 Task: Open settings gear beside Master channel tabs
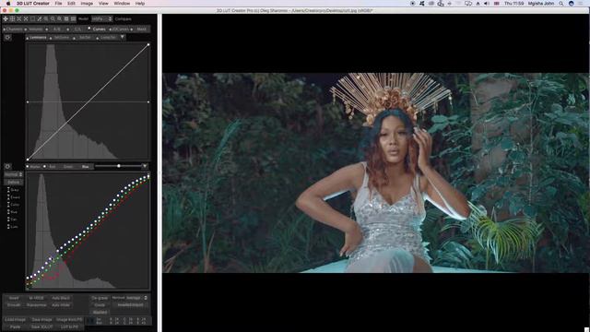(7, 166)
